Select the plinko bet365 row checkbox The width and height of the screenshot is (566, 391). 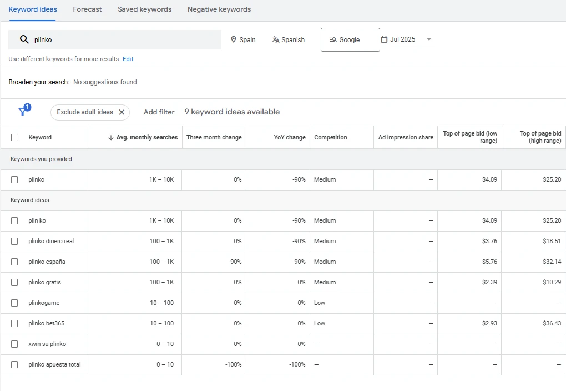point(14,323)
